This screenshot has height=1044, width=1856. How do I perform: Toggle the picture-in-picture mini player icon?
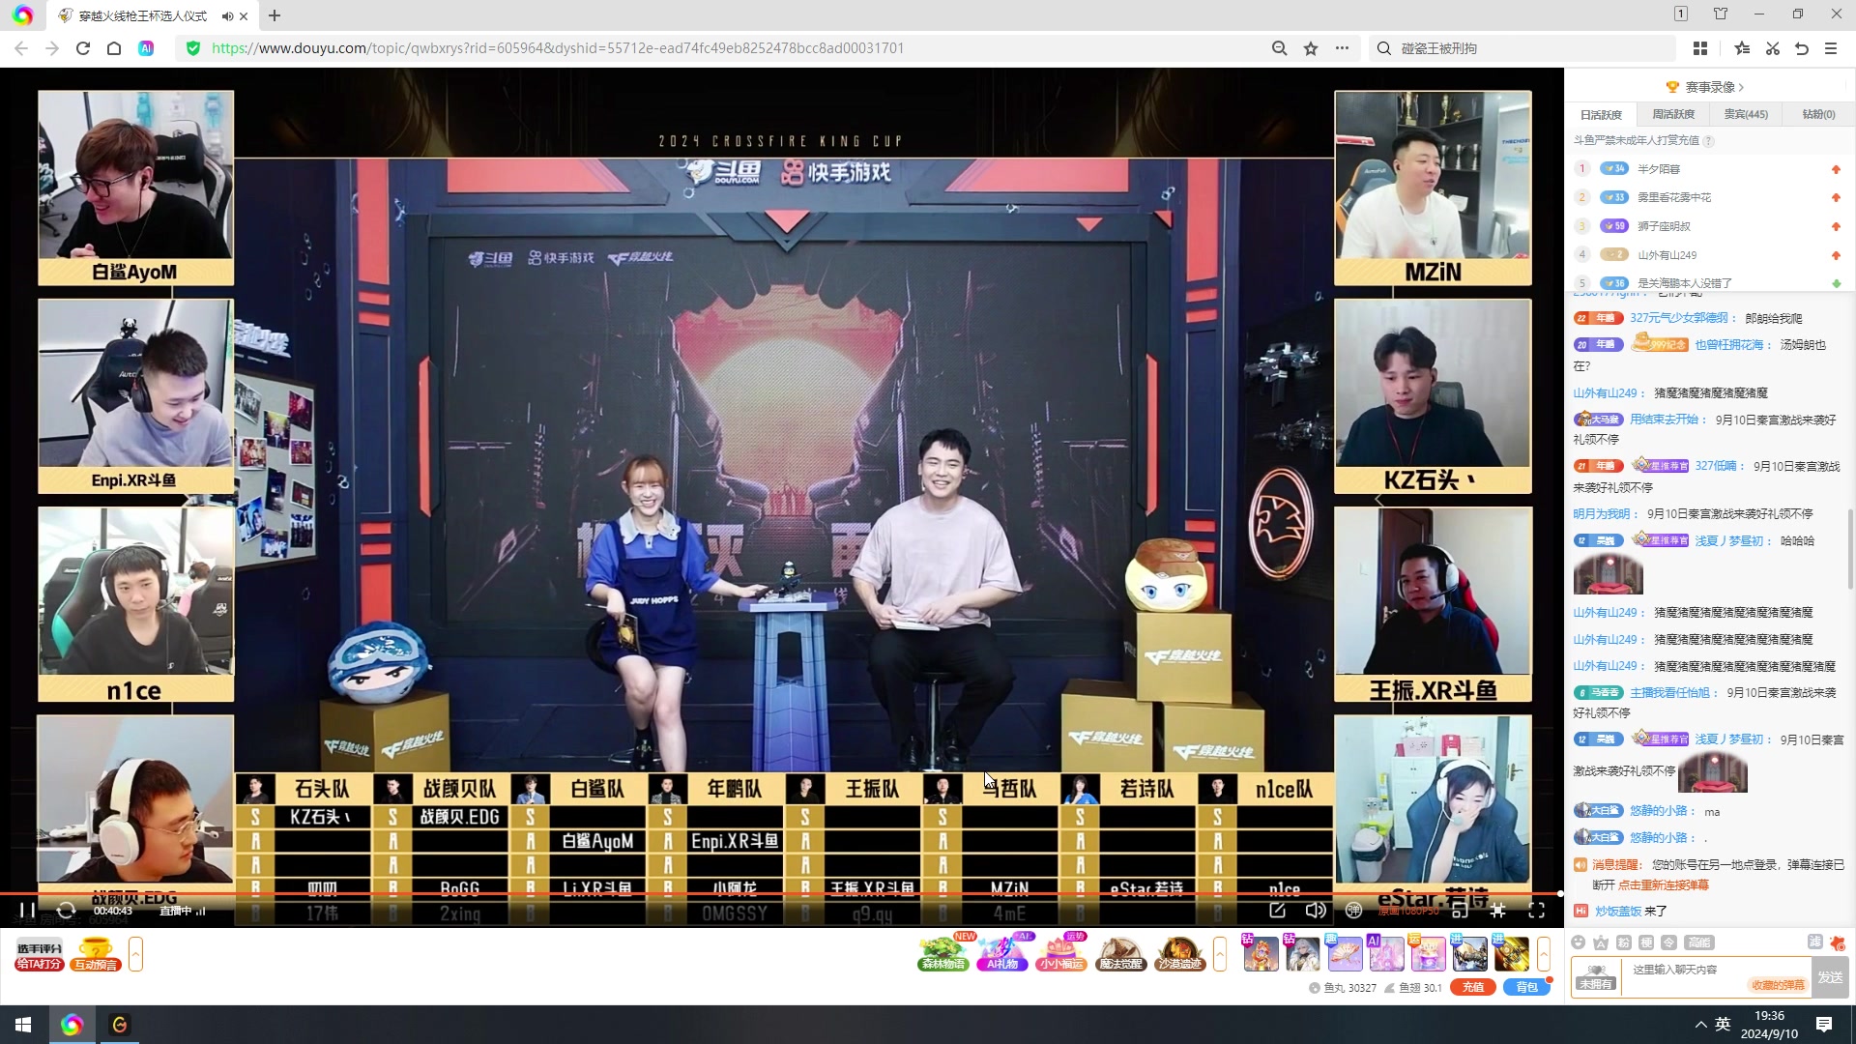(x=1460, y=910)
